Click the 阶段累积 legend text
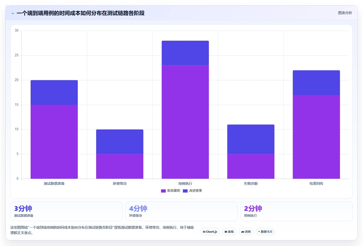The height and width of the screenshot is (246, 363). pos(174,191)
